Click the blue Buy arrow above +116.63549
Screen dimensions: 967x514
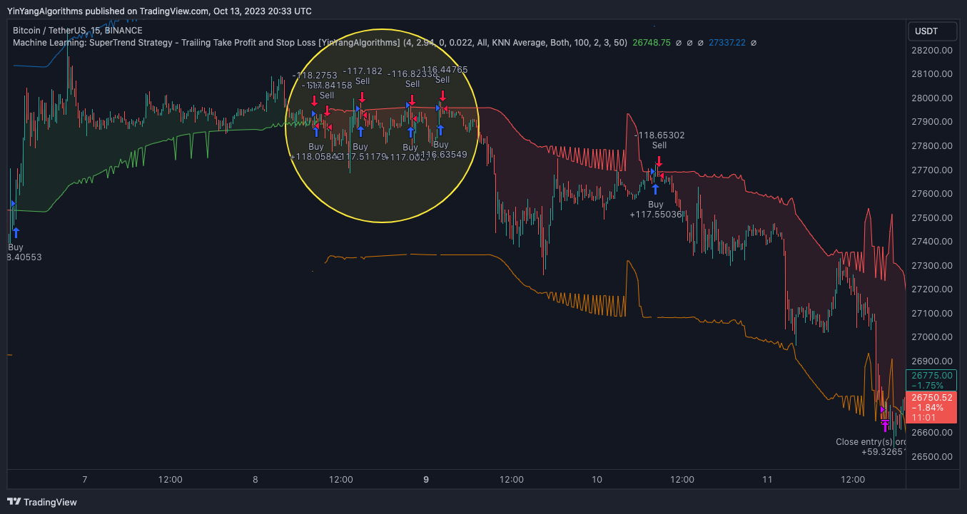(x=440, y=130)
